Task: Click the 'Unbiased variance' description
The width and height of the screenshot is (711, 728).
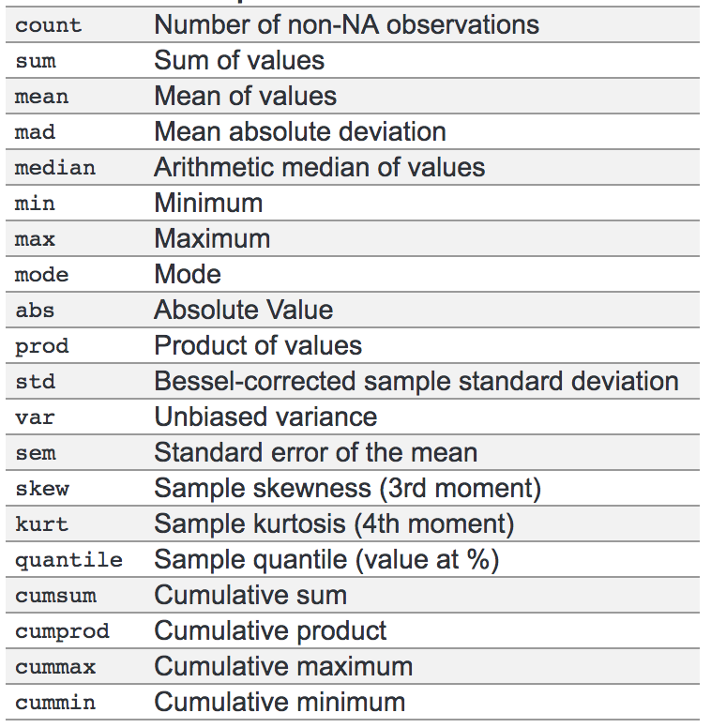Action: [x=265, y=417]
